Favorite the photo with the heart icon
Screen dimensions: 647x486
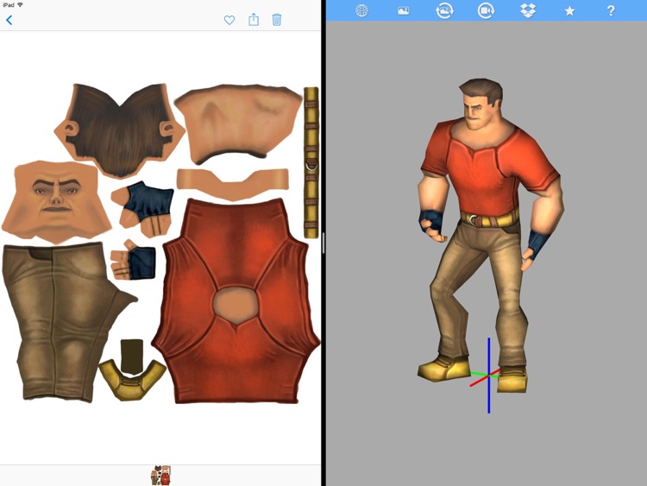[x=229, y=20]
